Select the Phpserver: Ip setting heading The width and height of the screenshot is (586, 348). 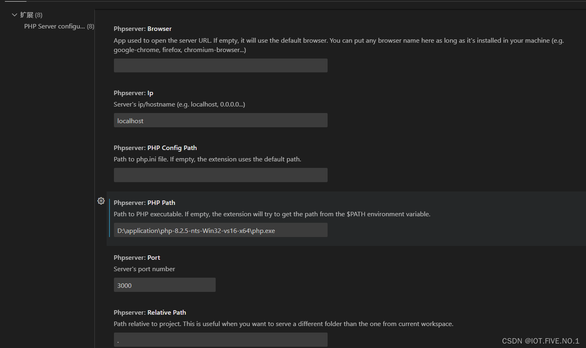tap(133, 93)
